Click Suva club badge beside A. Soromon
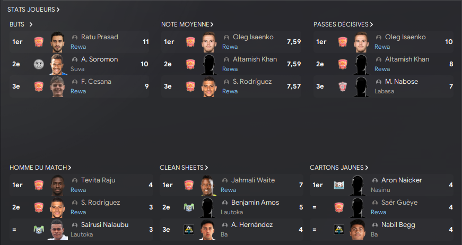The width and height of the screenshot is (462, 245). tap(38, 64)
